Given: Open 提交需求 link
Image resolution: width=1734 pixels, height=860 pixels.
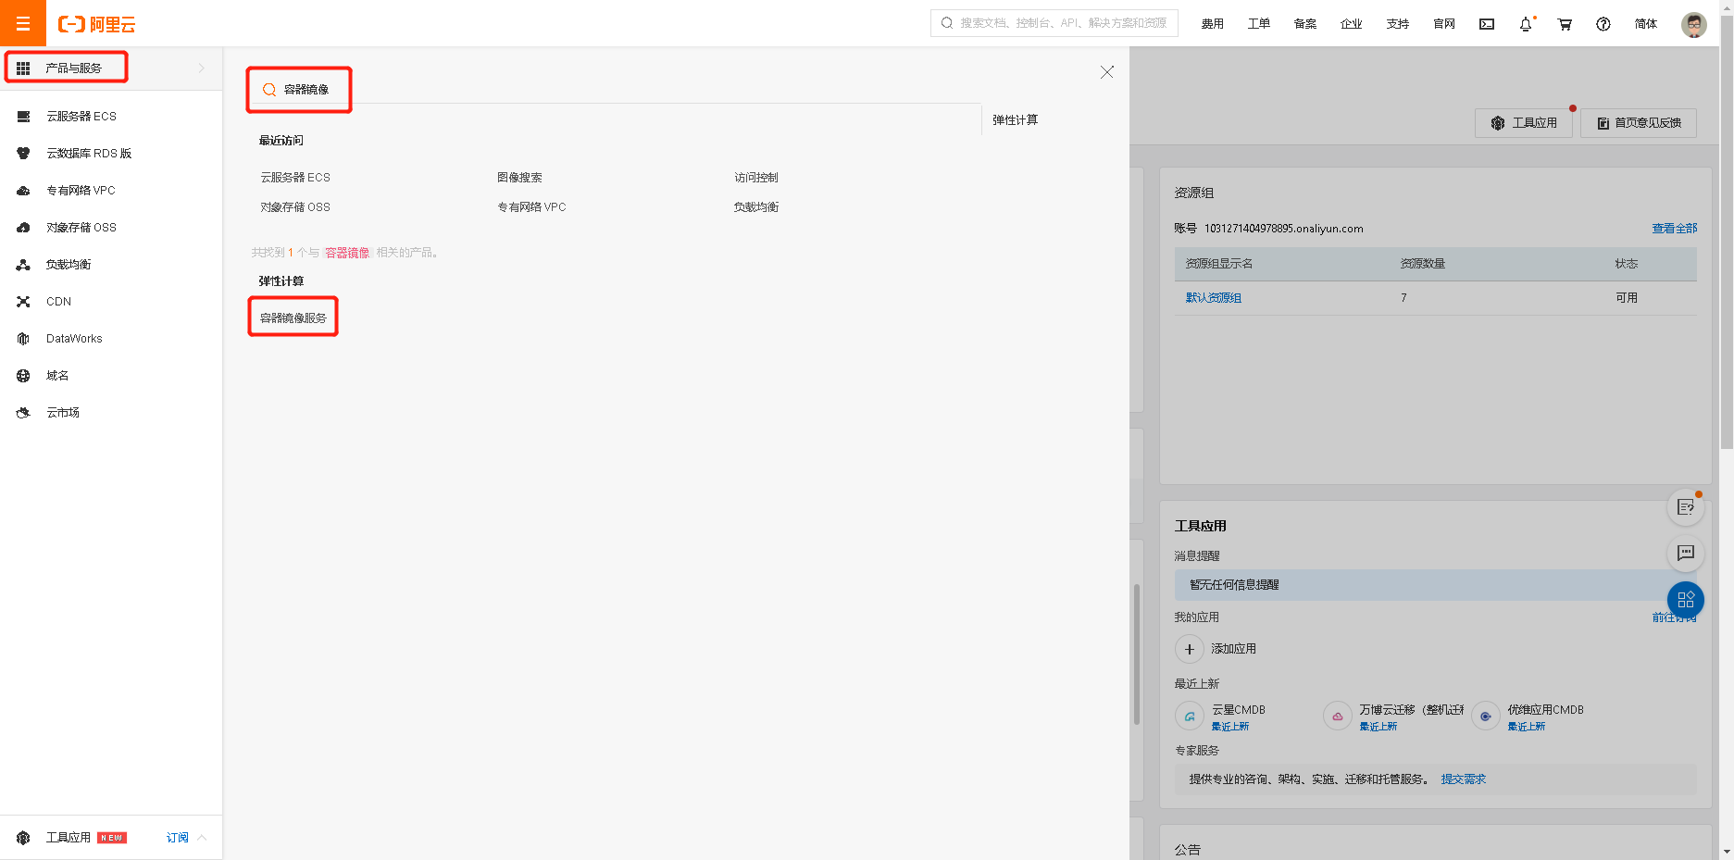Looking at the screenshot, I should coord(1463,779).
